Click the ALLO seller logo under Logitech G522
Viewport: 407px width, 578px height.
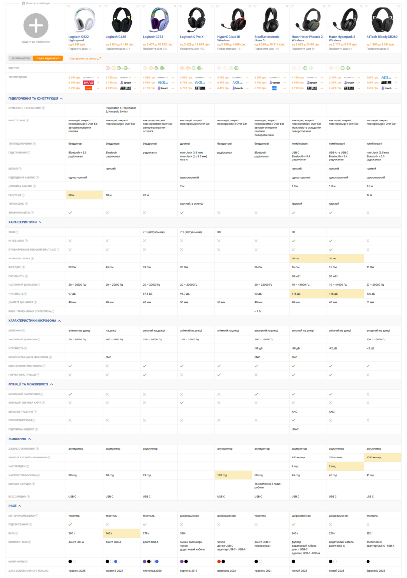coord(88,83)
